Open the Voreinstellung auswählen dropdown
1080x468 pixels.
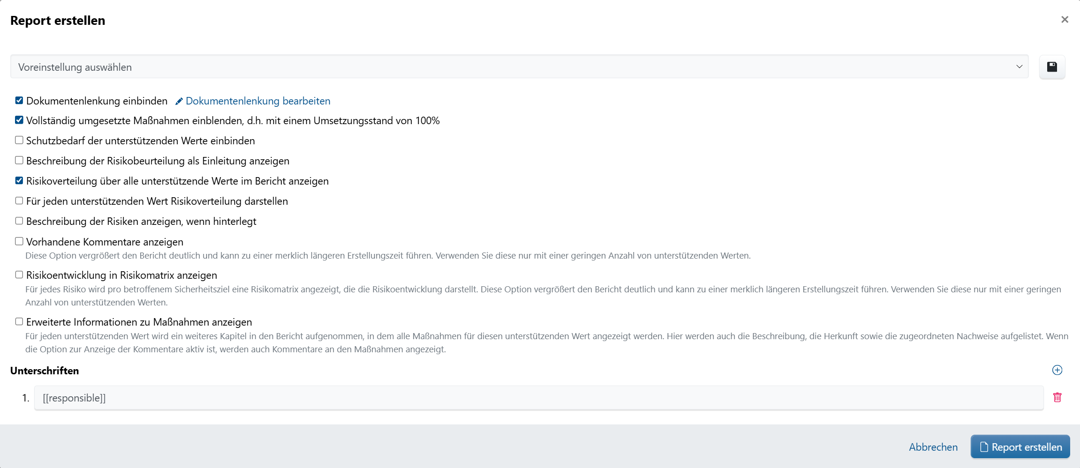516,67
